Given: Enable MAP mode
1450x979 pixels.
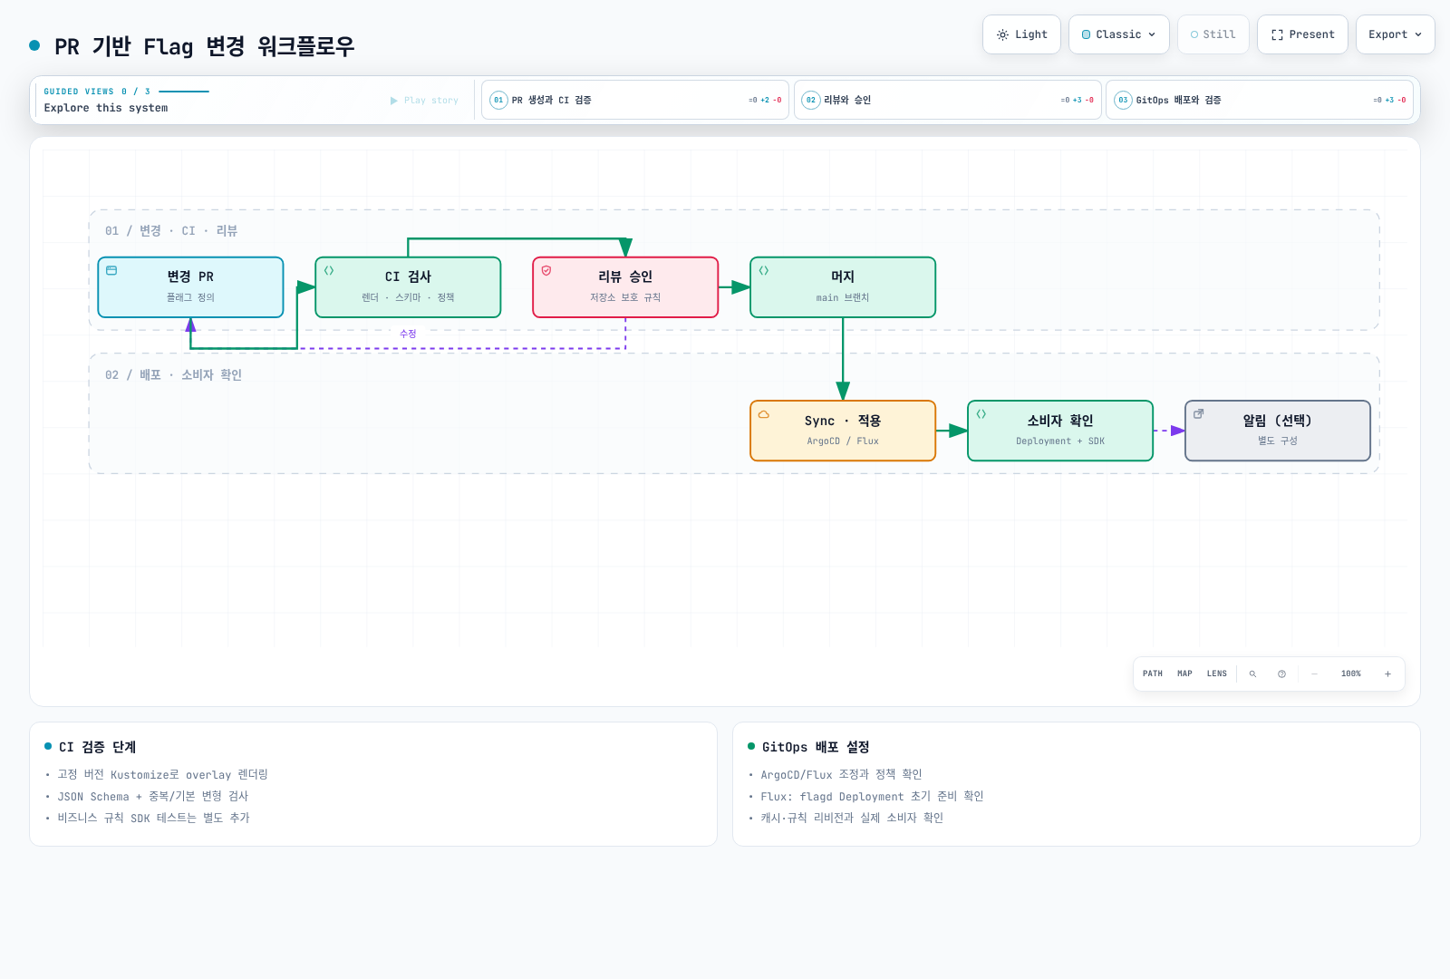Looking at the screenshot, I should 1184,674.
